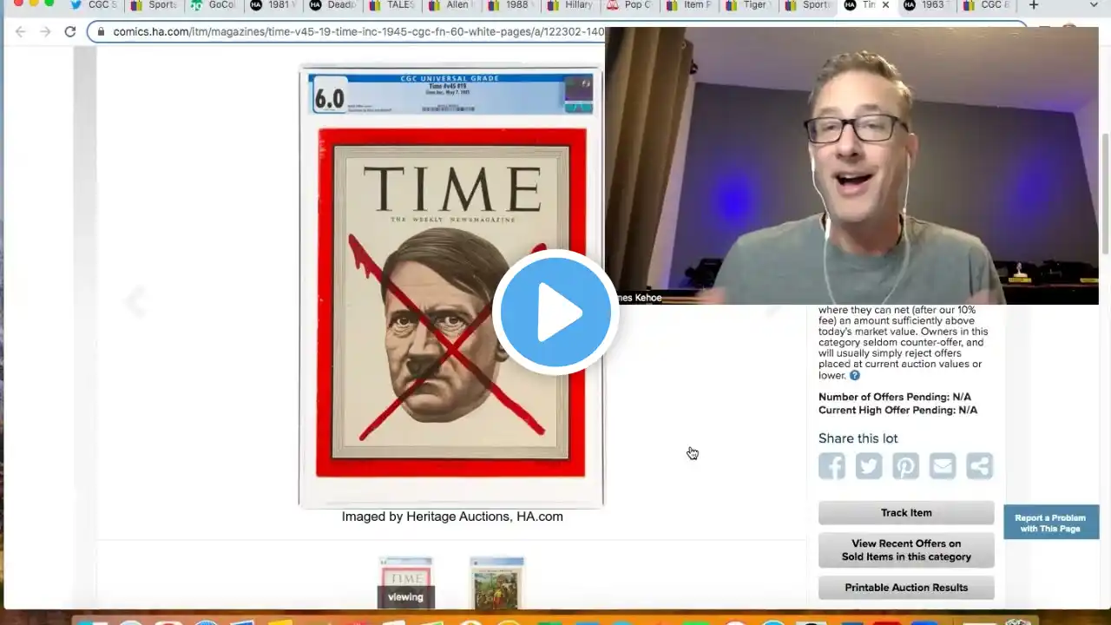Switch to the GoCol tab
The image size is (1111, 625).
point(214,5)
